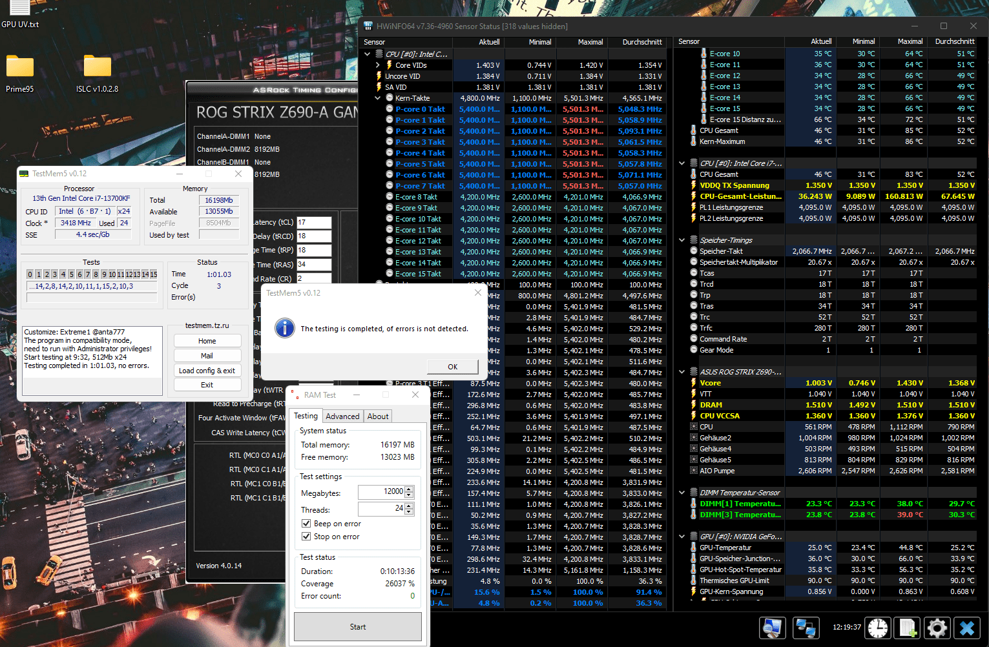Open the About tab in RAM Test
Image resolution: width=989 pixels, height=647 pixels.
tap(378, 416)
